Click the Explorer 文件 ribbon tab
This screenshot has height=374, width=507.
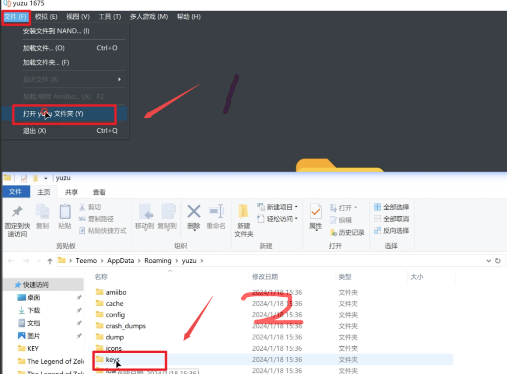[x=16, y=192]
